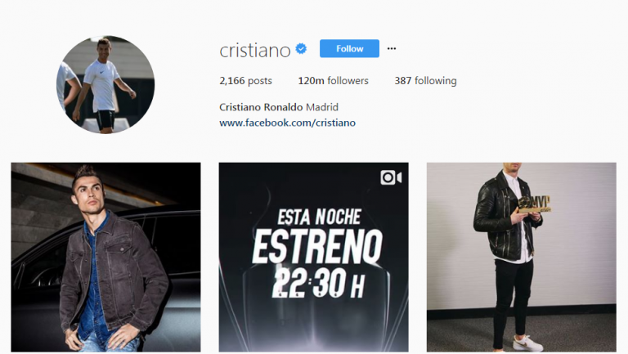This screenshot has height=354, width=628.
Task: Click the gold MVP trophy in photo
Action: (535, 204)
